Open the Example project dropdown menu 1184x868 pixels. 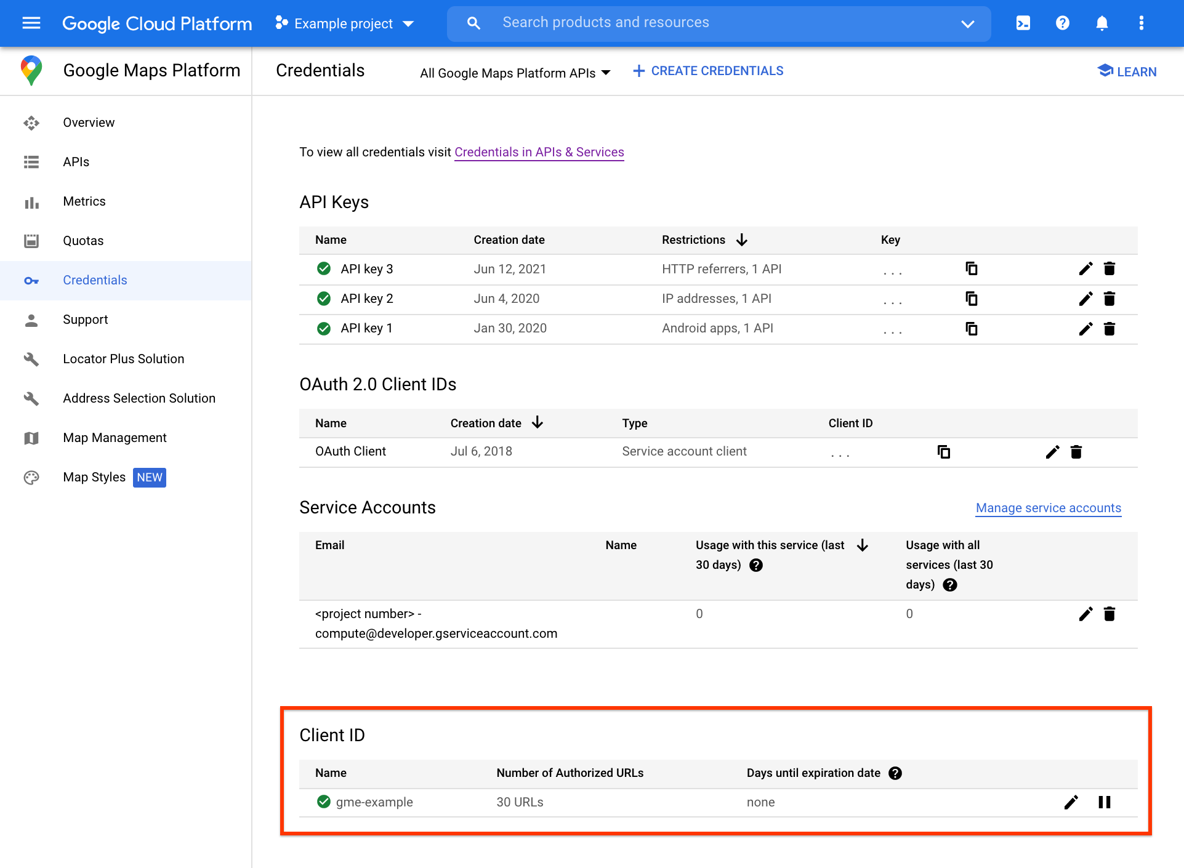[x=345, y=22]
